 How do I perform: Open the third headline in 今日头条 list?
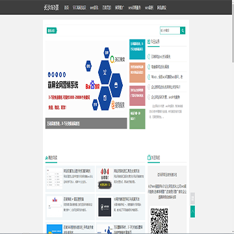point(166,77)
